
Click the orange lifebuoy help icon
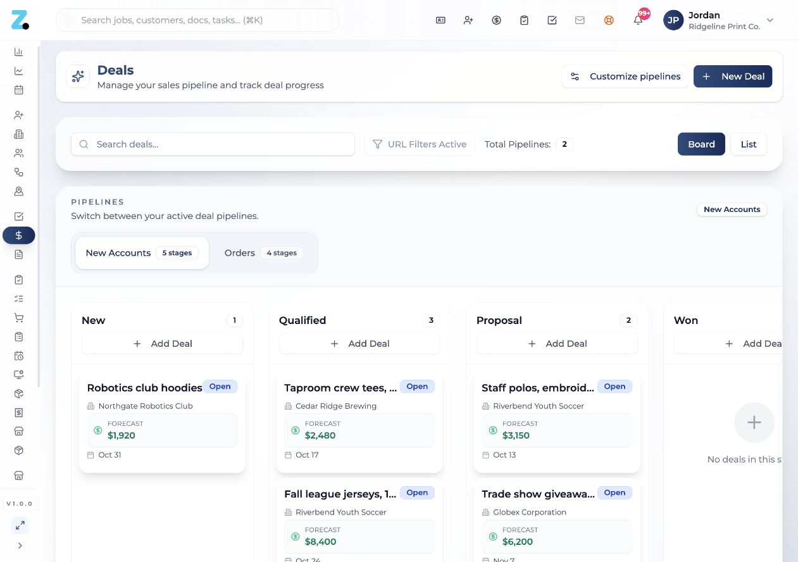pos(609,20)
